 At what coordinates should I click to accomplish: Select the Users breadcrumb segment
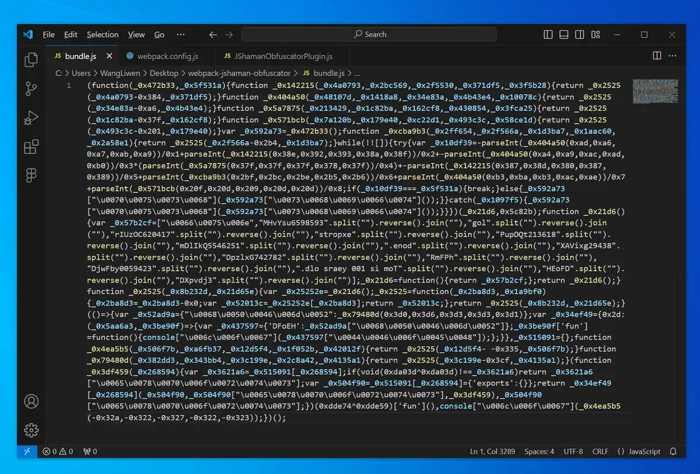point(81,73)
